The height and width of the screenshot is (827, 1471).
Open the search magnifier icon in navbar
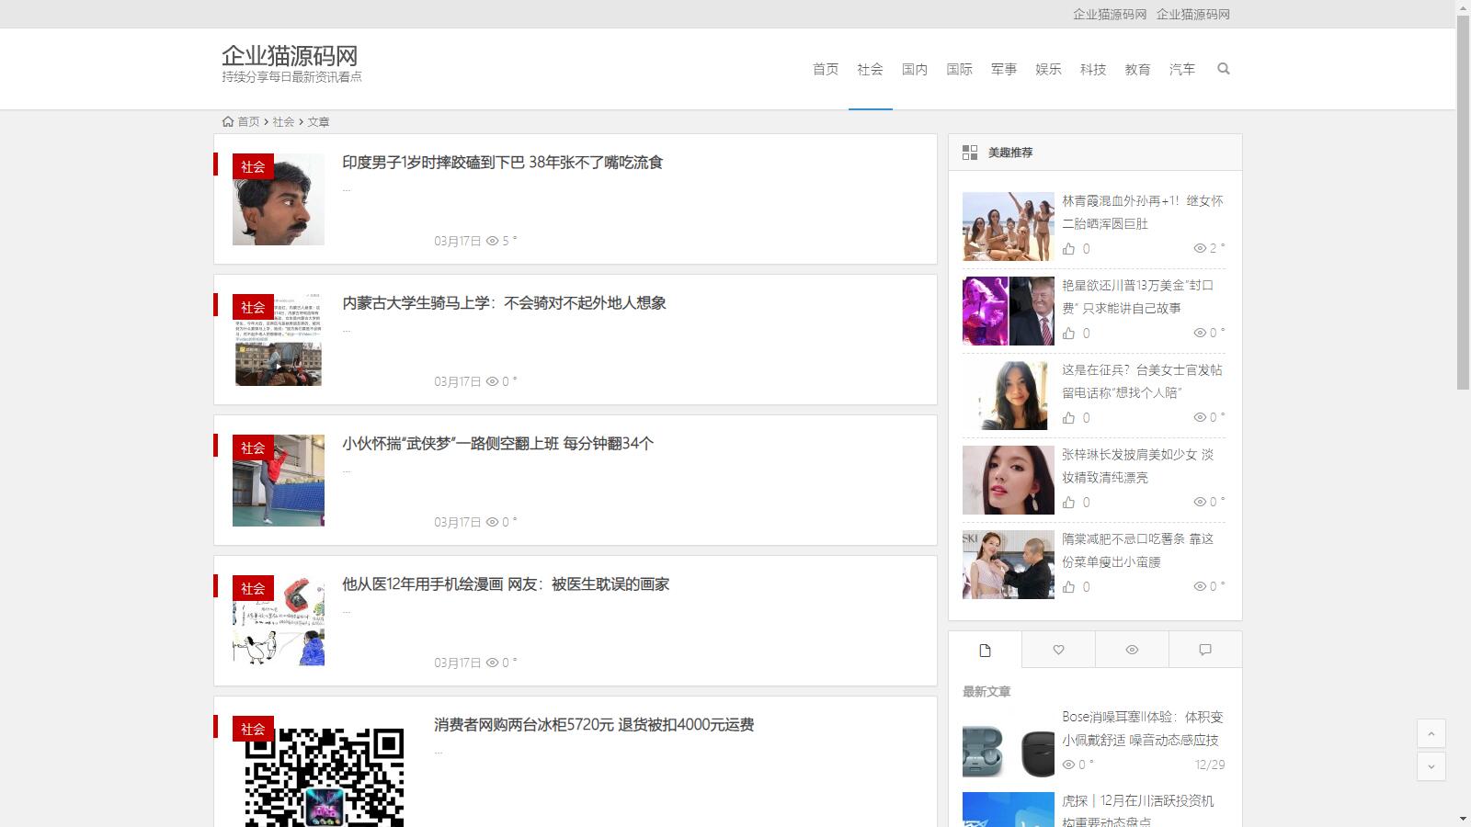coord(1223,69)
